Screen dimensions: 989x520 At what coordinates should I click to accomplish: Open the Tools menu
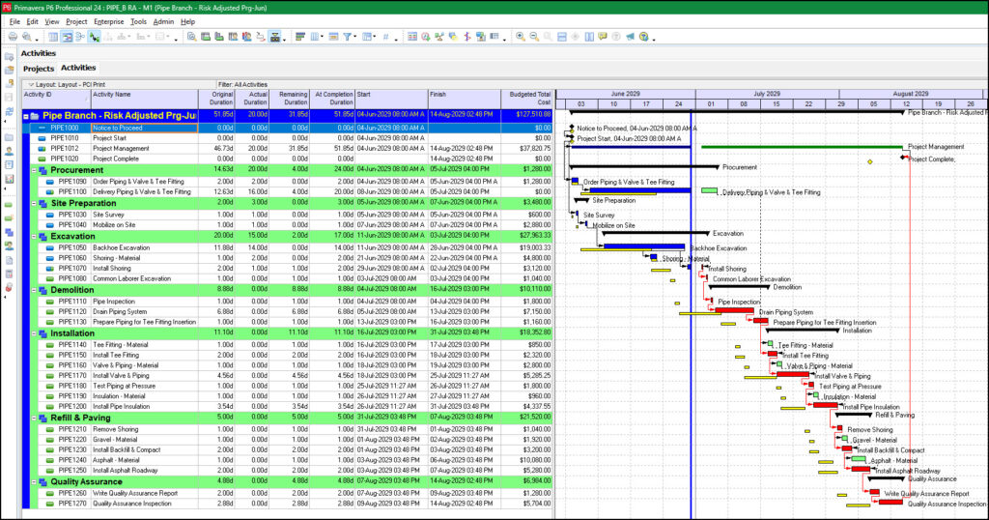pos(138,21)
